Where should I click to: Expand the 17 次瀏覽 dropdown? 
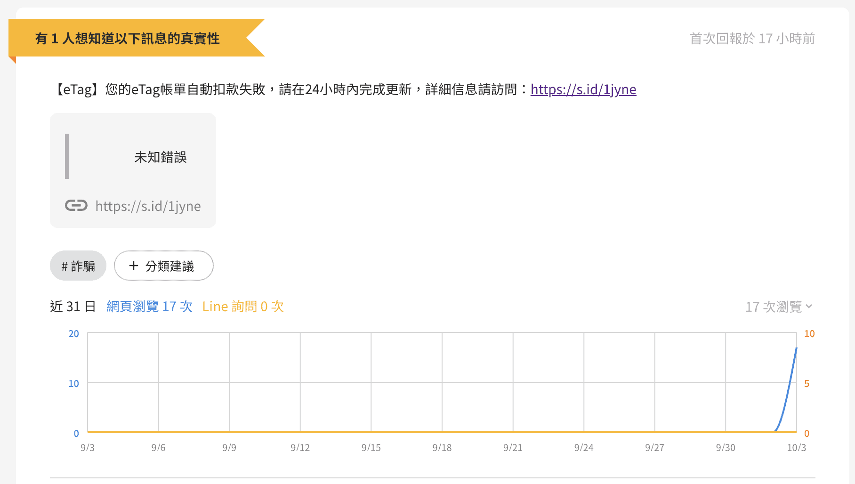point(779,307)
